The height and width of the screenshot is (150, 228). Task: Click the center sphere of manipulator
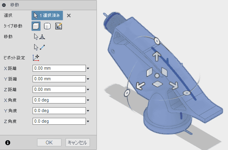pyautogui.click(x=157, y=75)
